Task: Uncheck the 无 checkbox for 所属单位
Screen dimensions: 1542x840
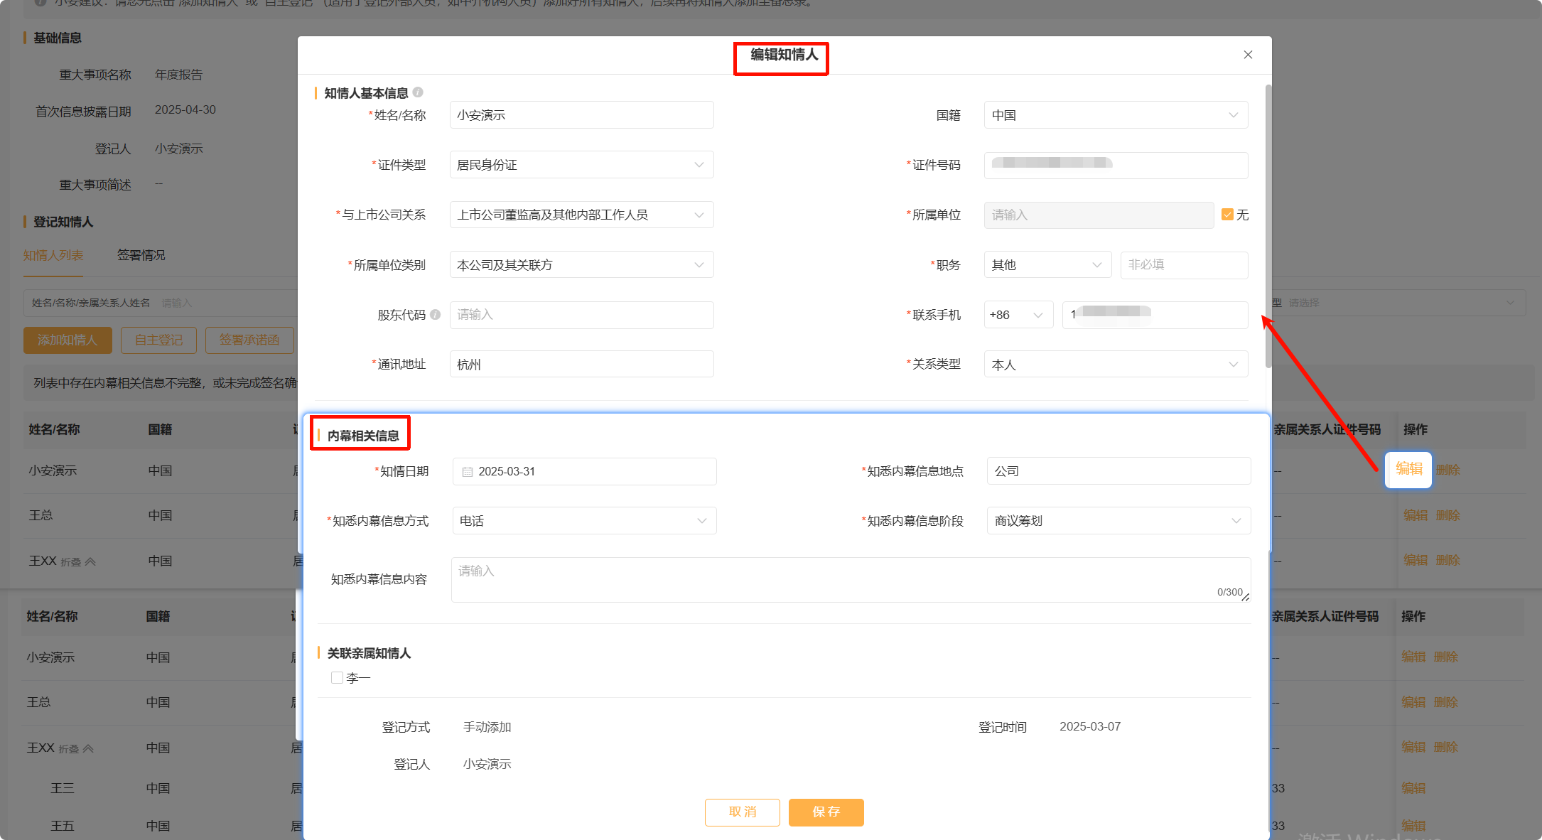Action: pyautogui.click(x=1227, y=215)
